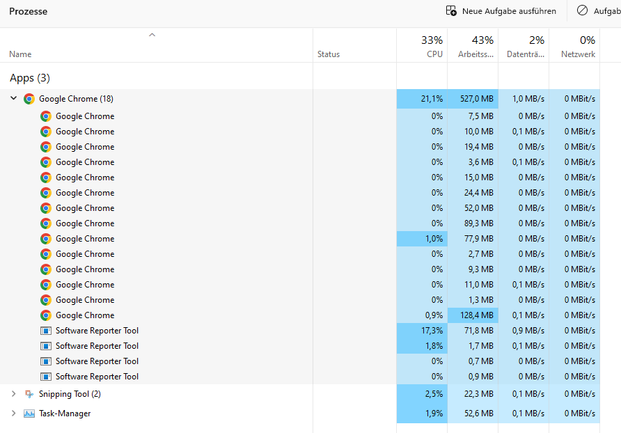Click the end task (Aufgabe) circle-slash icon
This screenshot has height=433, width=621.
pyautogui.click(x=582, y=10)
